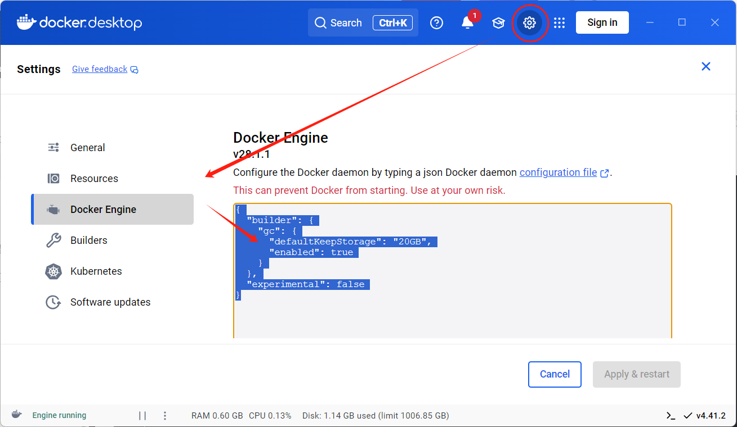This screenshot has height=427, width=737.
Task: Open notifications bell icon
Action: click(467, 23)
